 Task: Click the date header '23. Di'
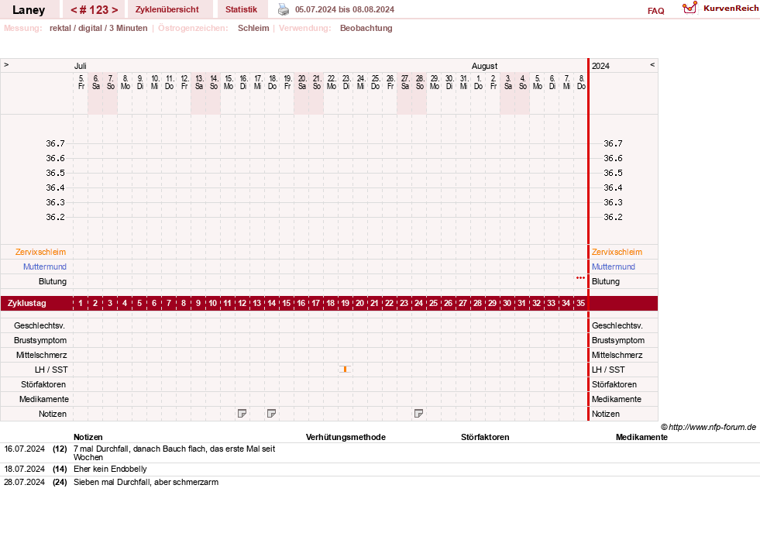(346, 82)
